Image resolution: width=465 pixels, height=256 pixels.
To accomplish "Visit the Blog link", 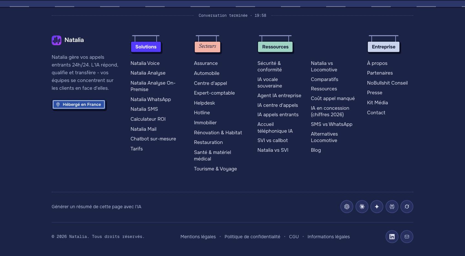I will point(316,150).
